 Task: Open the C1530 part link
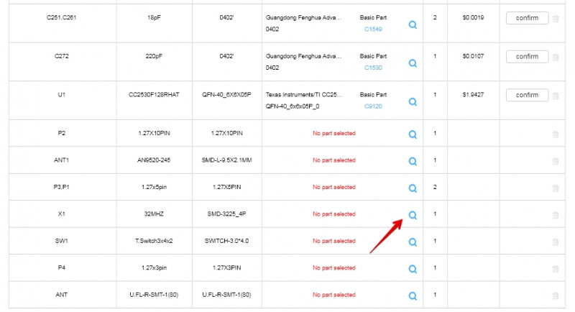373,68
